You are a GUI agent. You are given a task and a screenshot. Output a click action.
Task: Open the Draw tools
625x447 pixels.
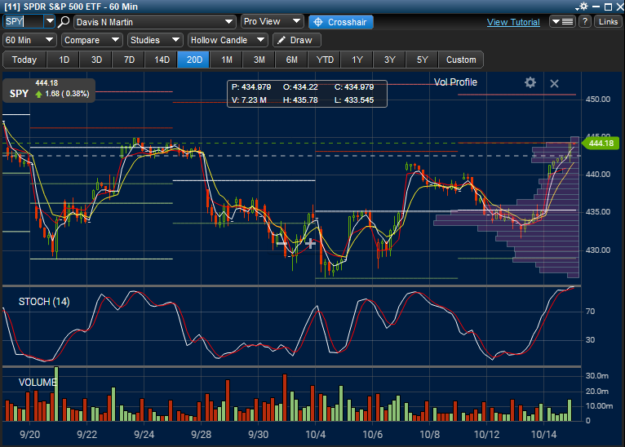(296, 40)
